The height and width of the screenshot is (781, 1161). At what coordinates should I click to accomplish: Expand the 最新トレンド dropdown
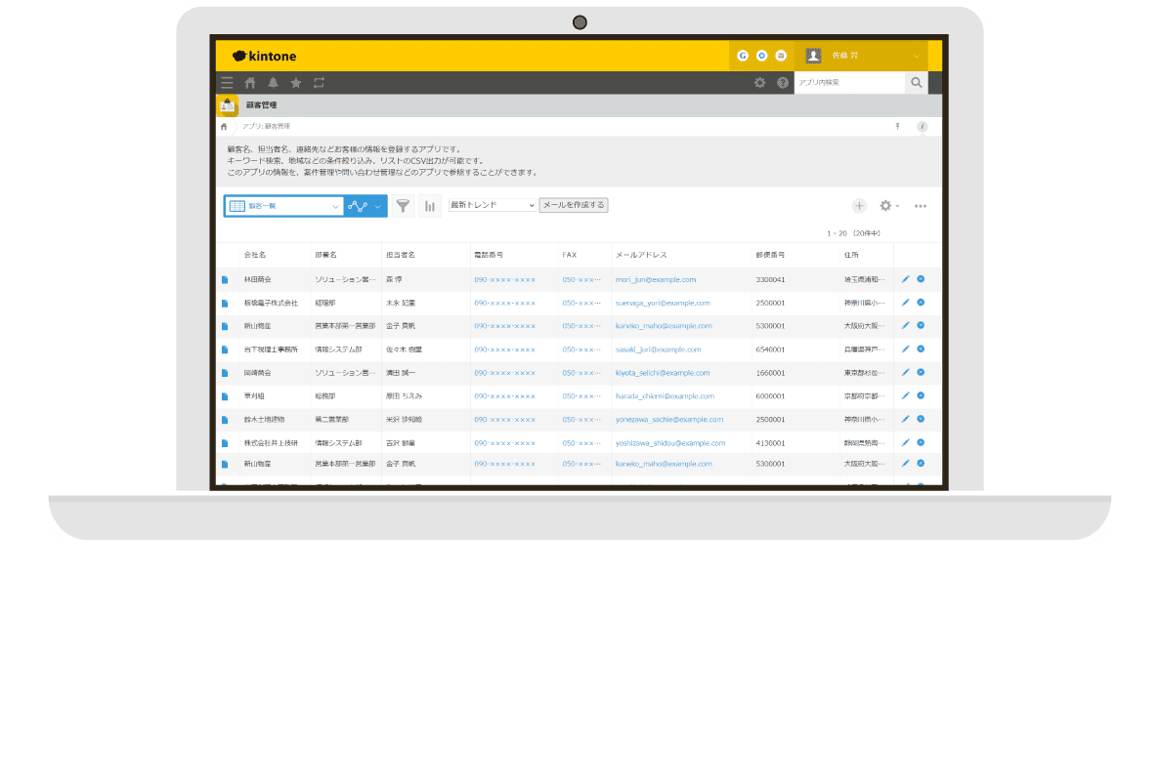(x=492, y=205)
